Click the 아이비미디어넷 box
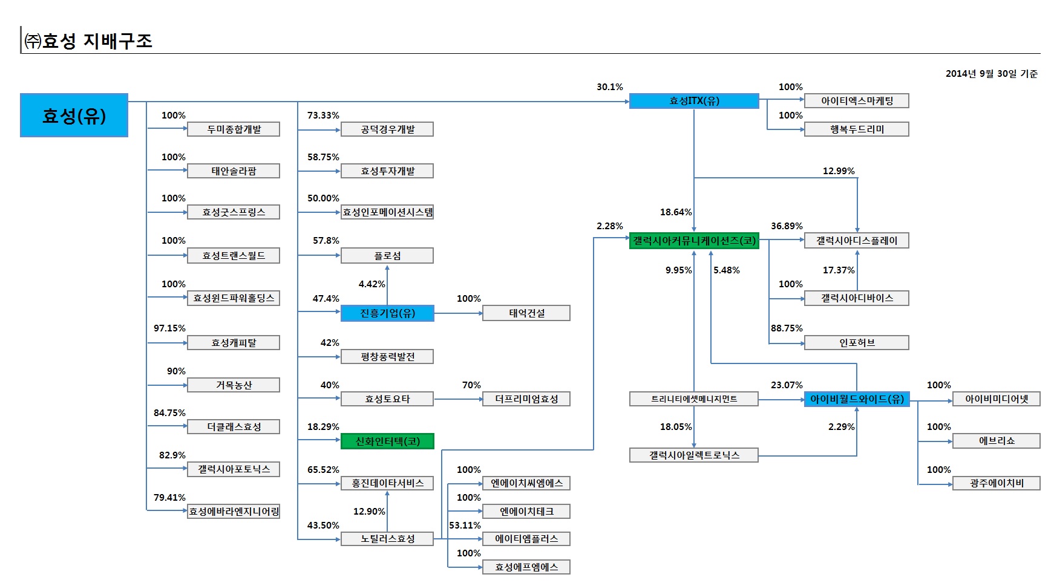1054x586 pixels. pos(997,399)
